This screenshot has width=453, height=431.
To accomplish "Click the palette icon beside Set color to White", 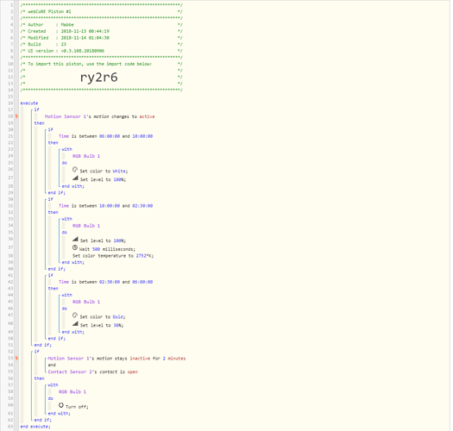I will pos(75,170).
